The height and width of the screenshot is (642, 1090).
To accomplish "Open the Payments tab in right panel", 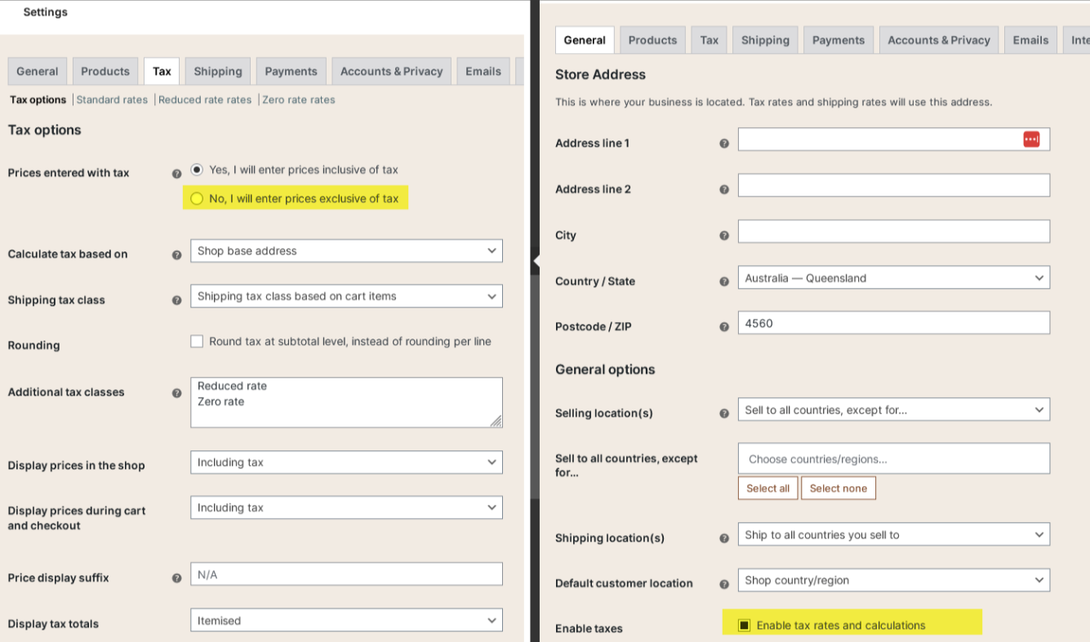I will (839, 40).
